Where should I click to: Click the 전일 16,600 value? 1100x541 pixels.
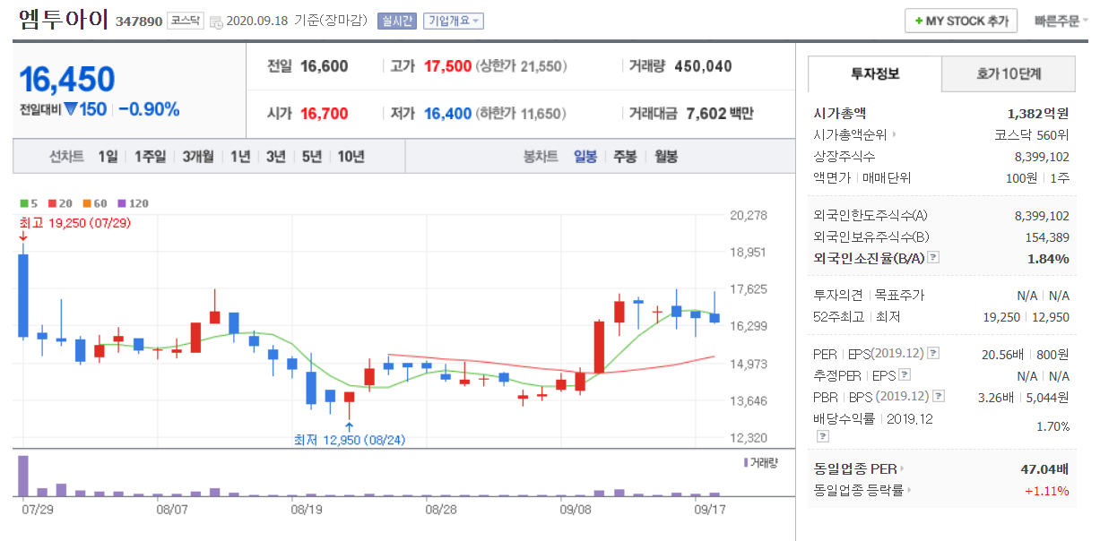pyautogui.click(x=324, y=66)
